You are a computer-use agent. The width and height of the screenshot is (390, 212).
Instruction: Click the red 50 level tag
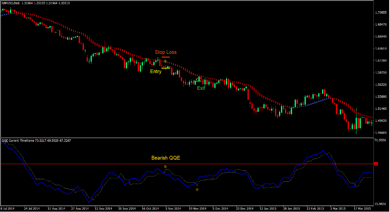coord(376,164)
